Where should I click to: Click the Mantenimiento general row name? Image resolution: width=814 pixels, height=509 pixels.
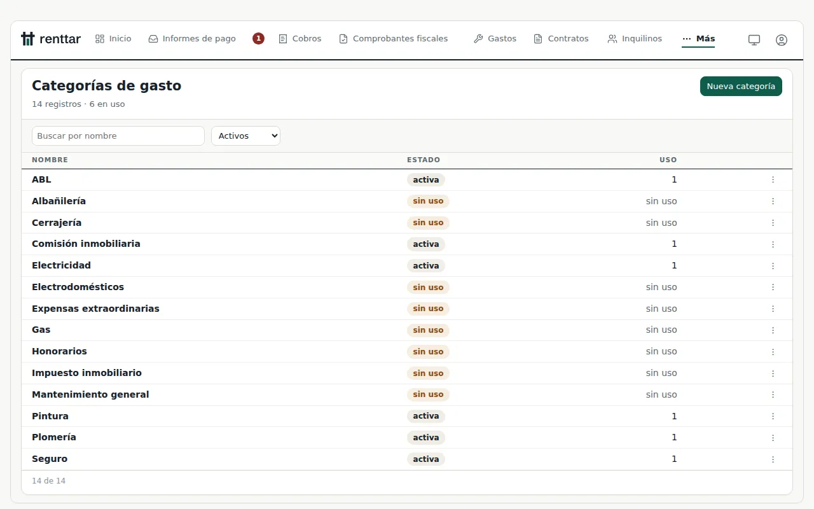(90, 394)
